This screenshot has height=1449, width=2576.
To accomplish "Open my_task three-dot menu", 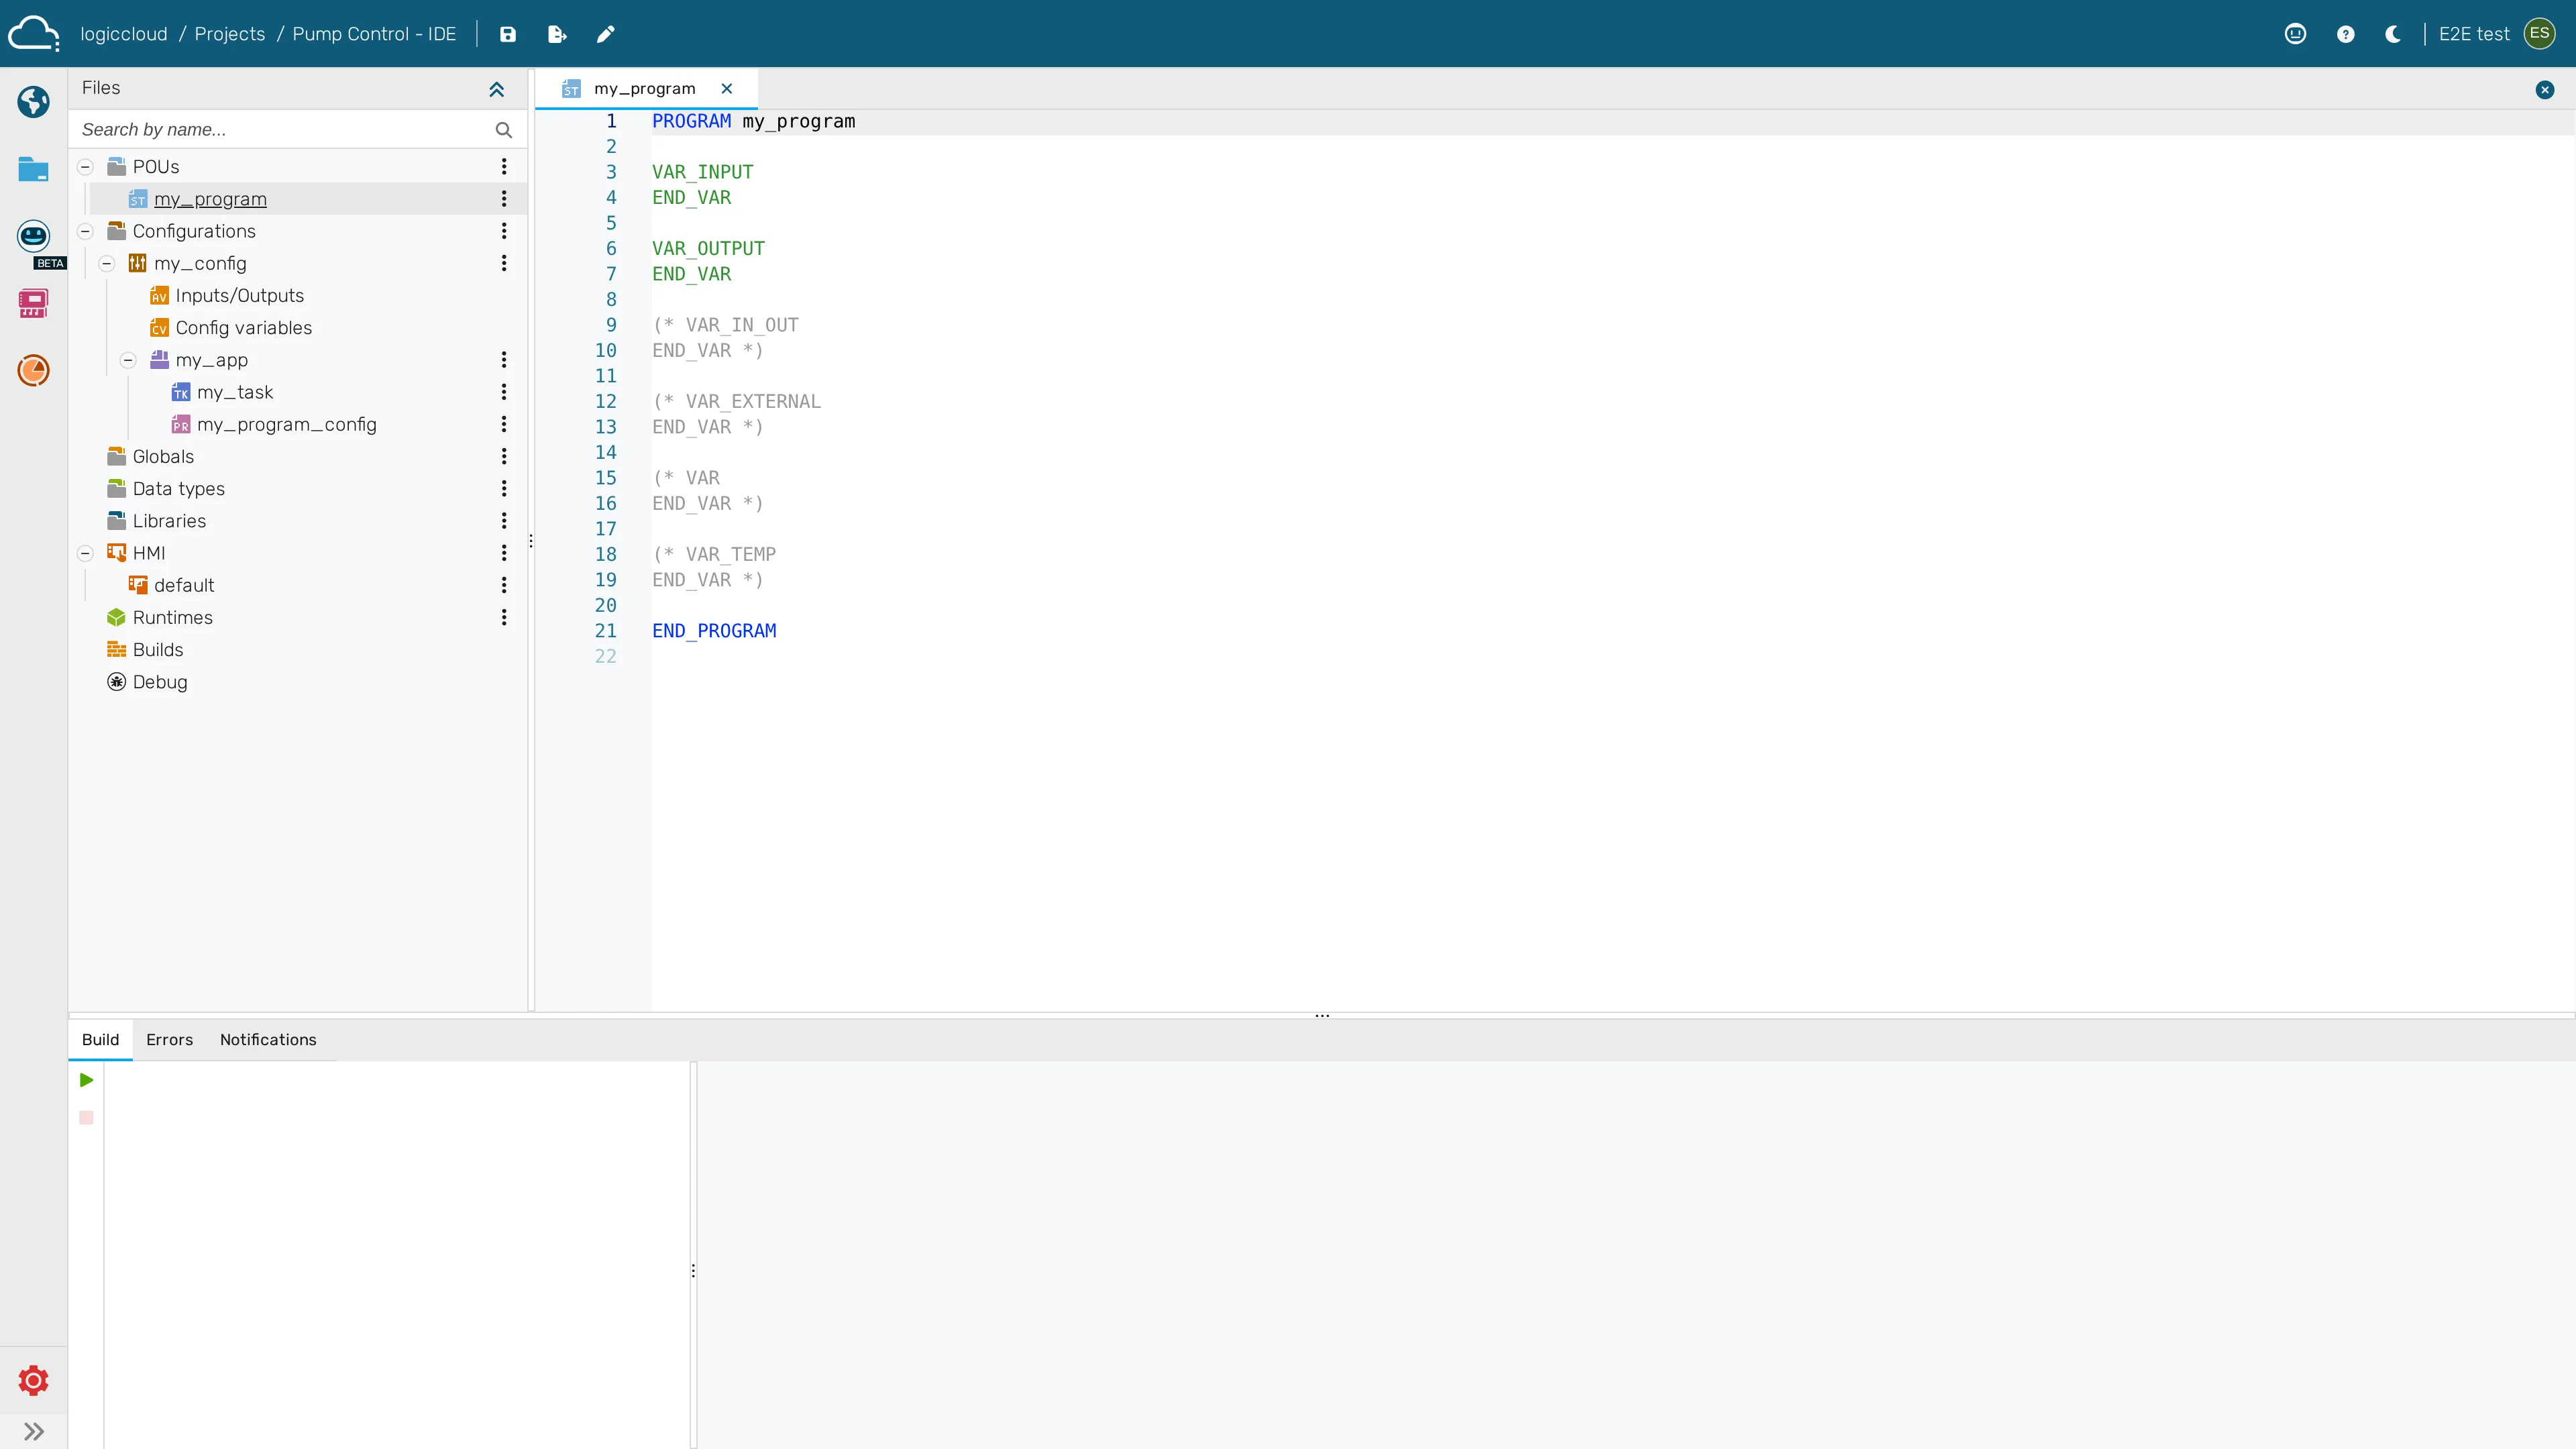I will click(x=504, y=392).
